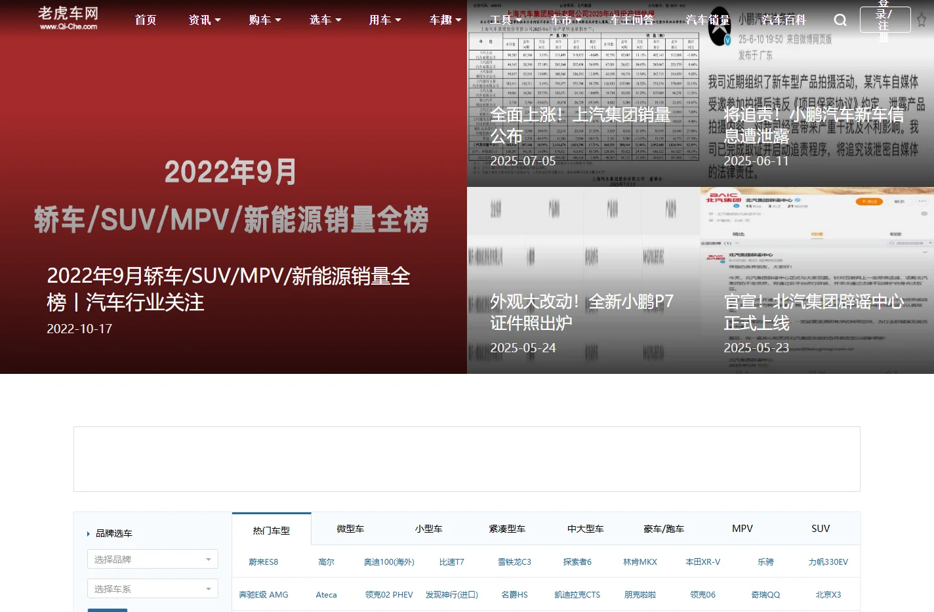Open the 全新小鹏P7证件照出炉 article
934x612 pixels.
tap(582, 312)
